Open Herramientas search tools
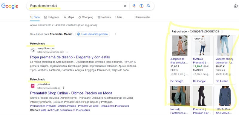This screenshot has height=115, width=239. (x=143, y=17)
